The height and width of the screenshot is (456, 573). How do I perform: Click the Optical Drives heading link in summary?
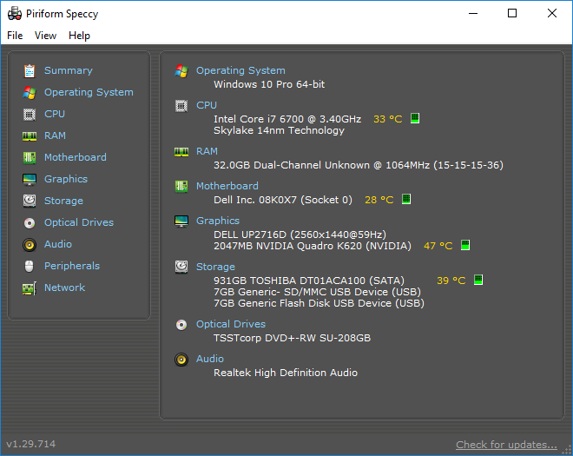pos(231,324)
